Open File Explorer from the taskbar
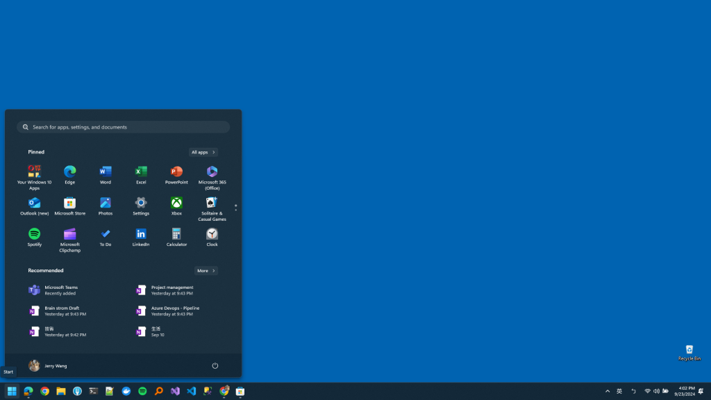 click(x=61, y=391)
